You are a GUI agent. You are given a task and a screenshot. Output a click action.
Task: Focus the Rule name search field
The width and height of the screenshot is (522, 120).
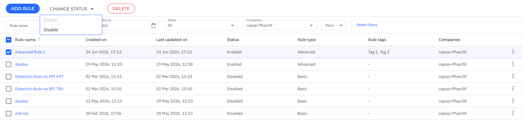tap(23, 26)
